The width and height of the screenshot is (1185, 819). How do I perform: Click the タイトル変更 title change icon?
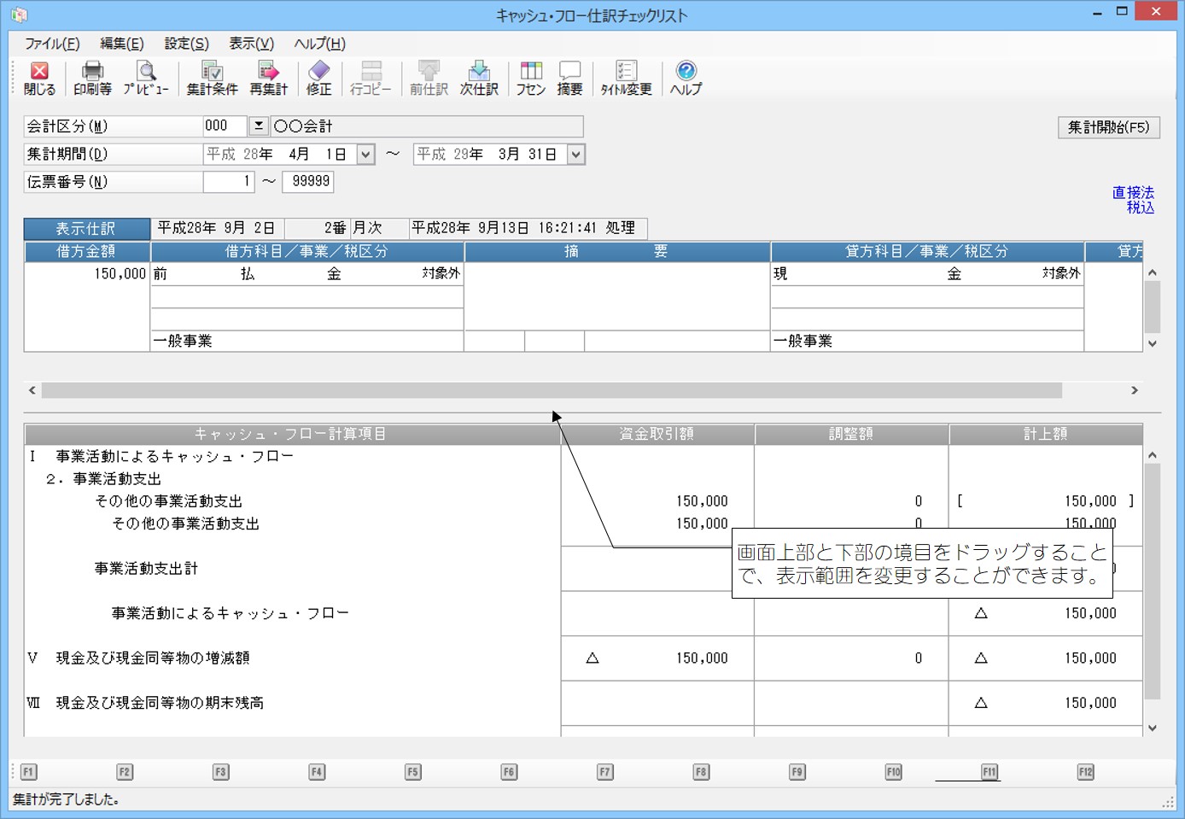[x=626, y=78]
